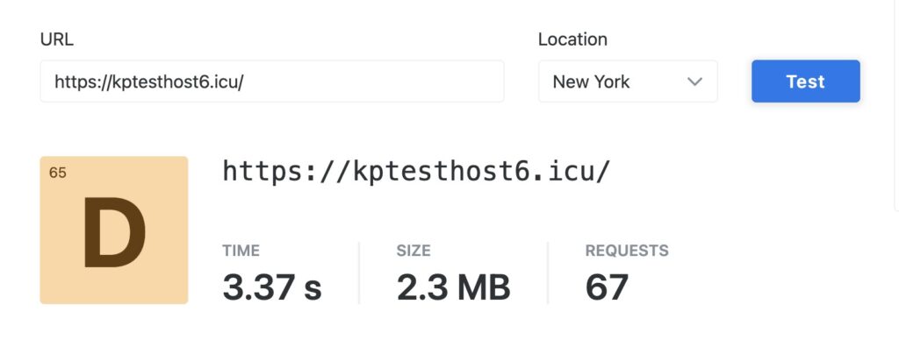Click the New York text in dropdown
Viewport: 899px width, 354px height.
coord(591,82)
